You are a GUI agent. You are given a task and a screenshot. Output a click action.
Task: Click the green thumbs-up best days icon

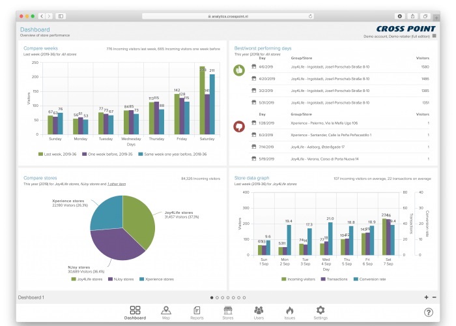(239, 69)
